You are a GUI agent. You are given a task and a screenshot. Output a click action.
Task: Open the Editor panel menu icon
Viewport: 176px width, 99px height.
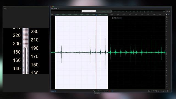point(58,9)
